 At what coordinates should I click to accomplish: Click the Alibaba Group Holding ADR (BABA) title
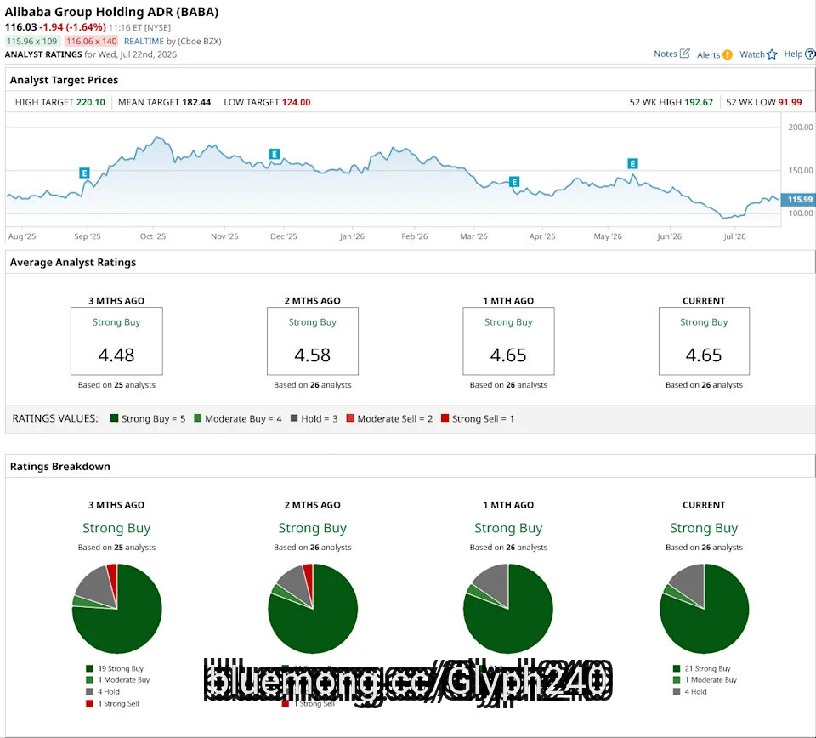click(x=112, y=12)
